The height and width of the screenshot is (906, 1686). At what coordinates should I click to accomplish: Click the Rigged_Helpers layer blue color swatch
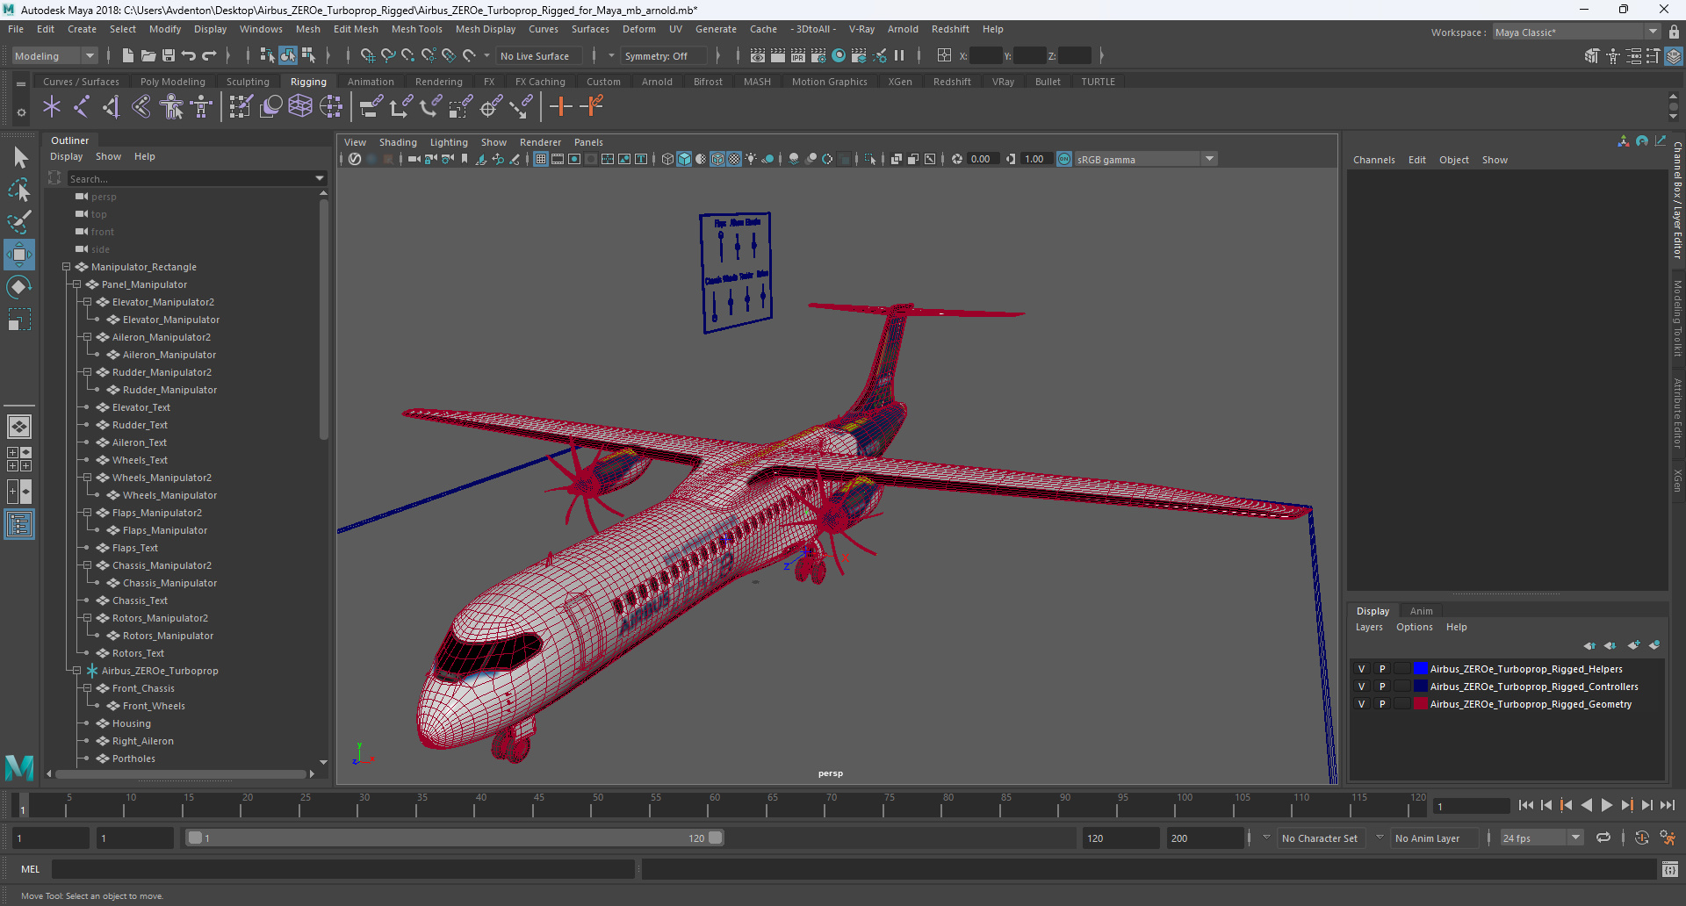coord(1420,669)
